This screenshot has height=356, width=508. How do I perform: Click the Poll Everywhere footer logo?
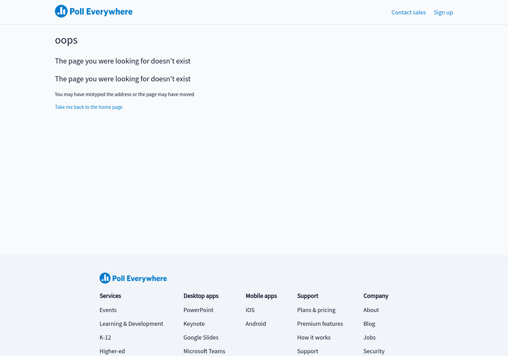click(x=133, y=278)
